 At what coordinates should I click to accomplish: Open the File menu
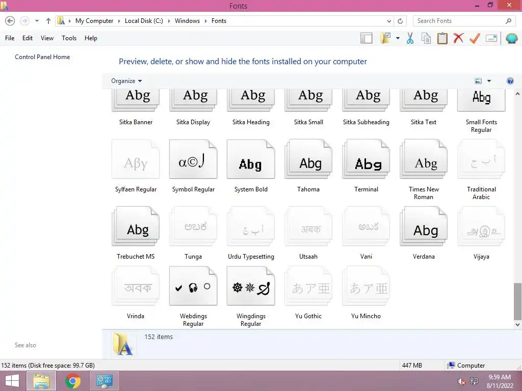click(10, 38)
